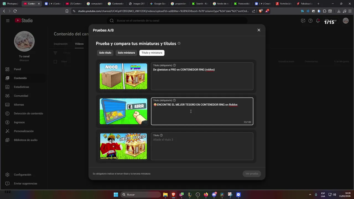Click the help icon beside the second Título label
354x199 pixels.
(x=174, y=100)
